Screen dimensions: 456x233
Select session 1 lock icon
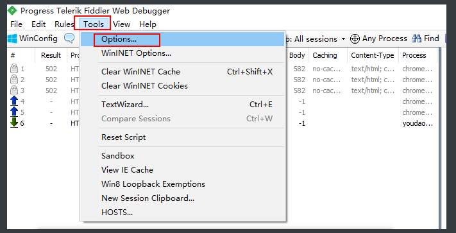13,69
